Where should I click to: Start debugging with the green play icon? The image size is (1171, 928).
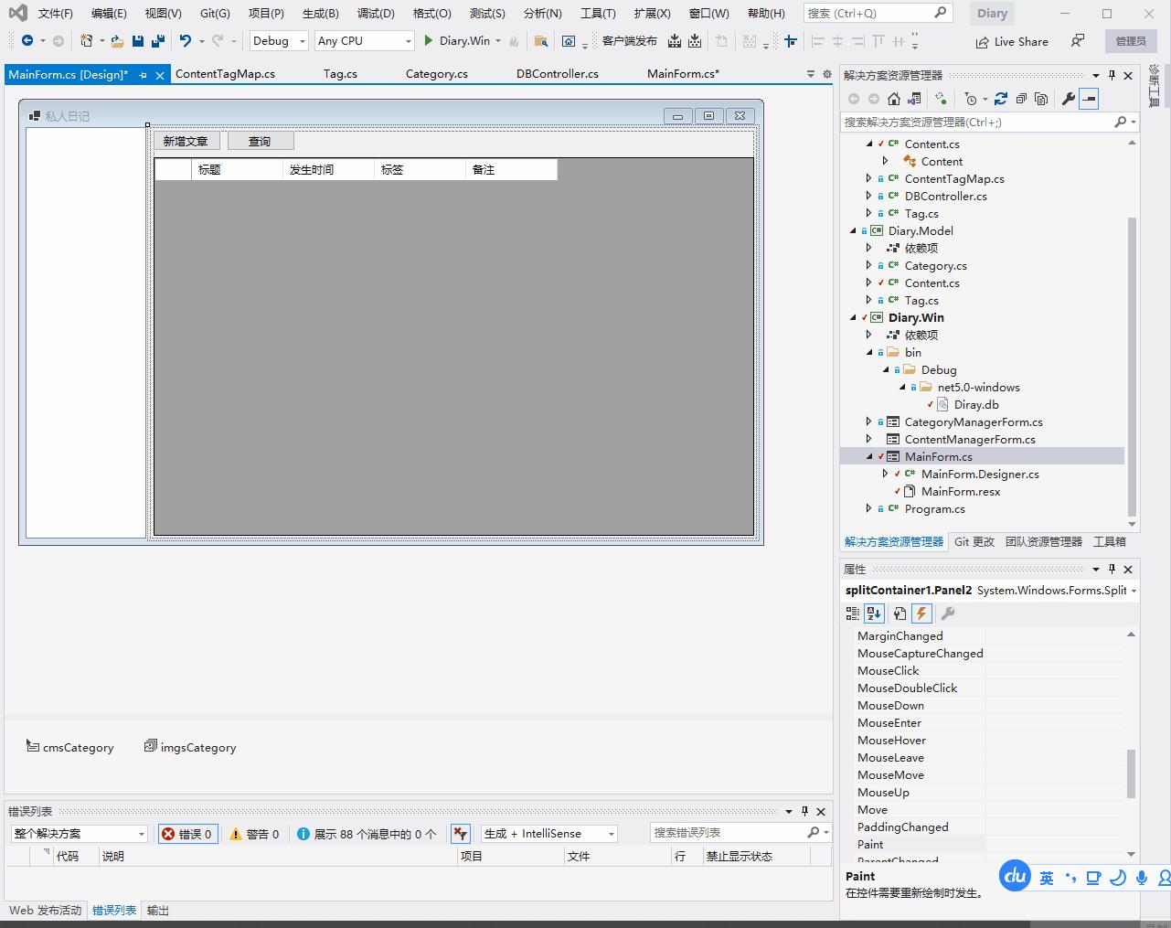428,41
